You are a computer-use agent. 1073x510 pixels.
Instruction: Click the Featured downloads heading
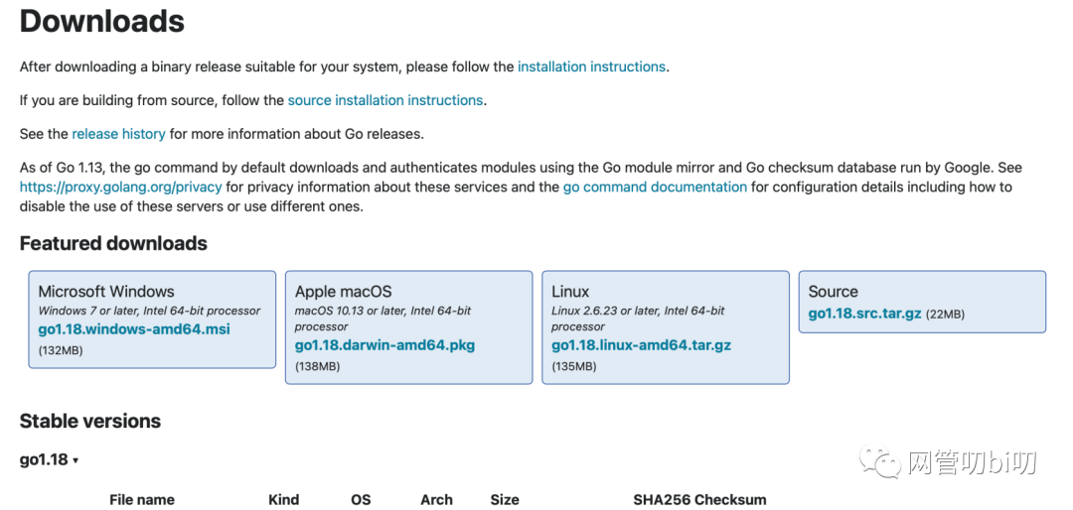113,244
